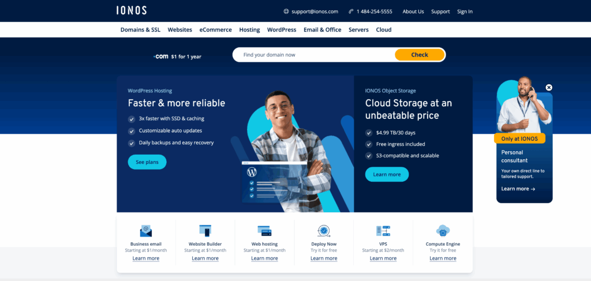Click the See plans button
The width and height of the screenshot is (591, 281).
(147, 162)
